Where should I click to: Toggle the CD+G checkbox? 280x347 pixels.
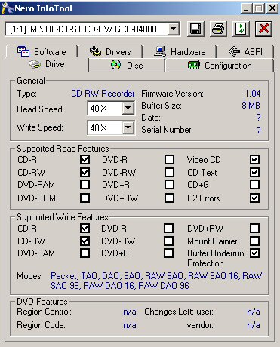pyautogui.click(x=254, y=185)
